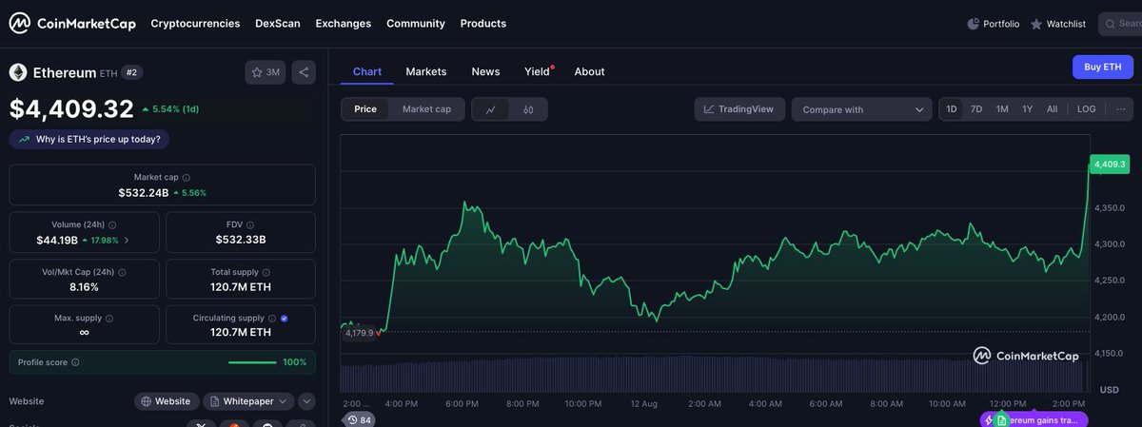This screenshot has height=427, width=1142.
Task: Select the 1M time range
Action: click(1002, 109)
